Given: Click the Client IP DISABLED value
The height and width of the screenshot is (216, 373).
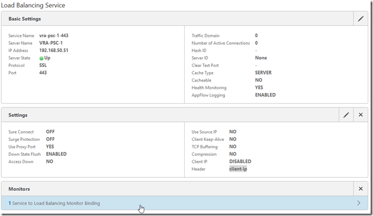Looking at the screenshot, I should (240, 162).
